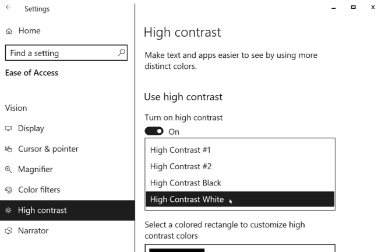Select High Contrast #1 theme option
The width and height of the screenshot is (378, 252).
tap(240, 150)
